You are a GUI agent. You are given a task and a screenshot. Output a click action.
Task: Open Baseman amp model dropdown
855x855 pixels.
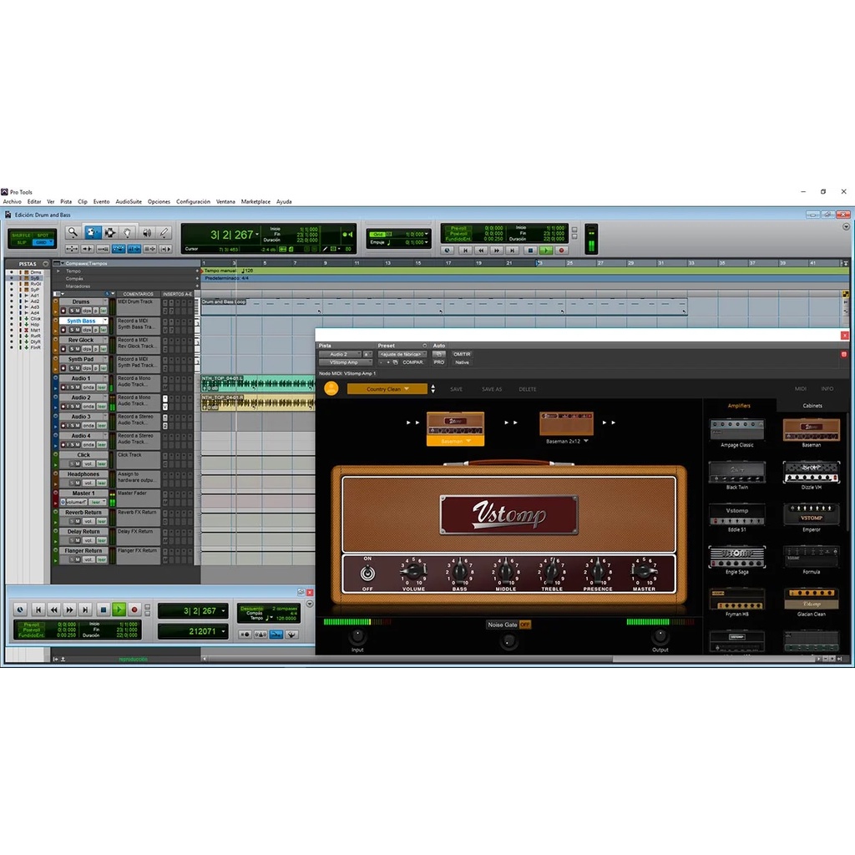[455, 441]
